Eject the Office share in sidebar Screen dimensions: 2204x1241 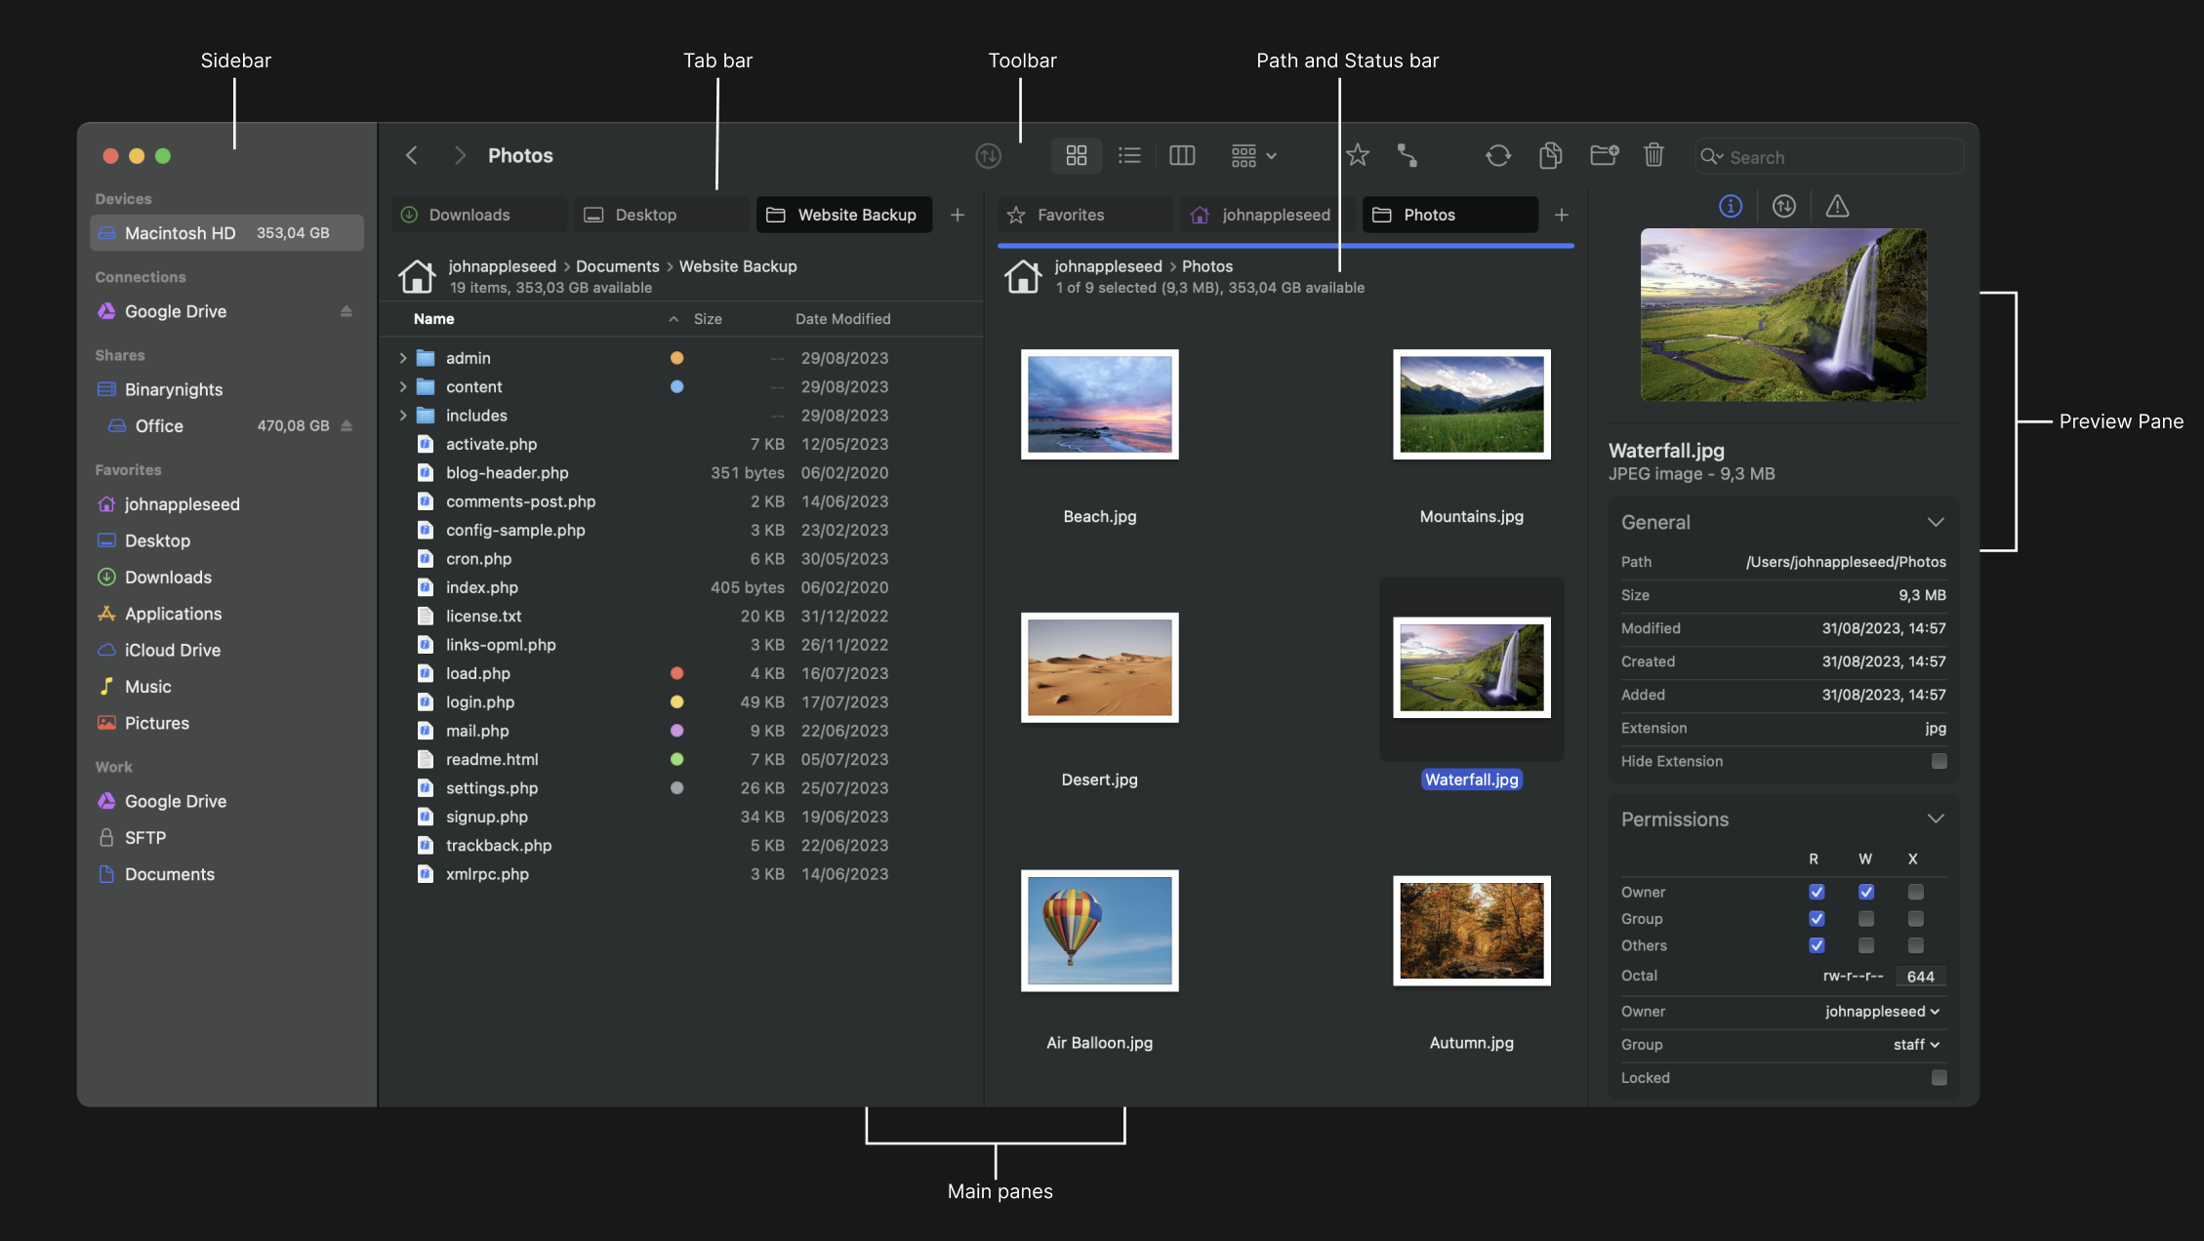[x=347, y=425]
